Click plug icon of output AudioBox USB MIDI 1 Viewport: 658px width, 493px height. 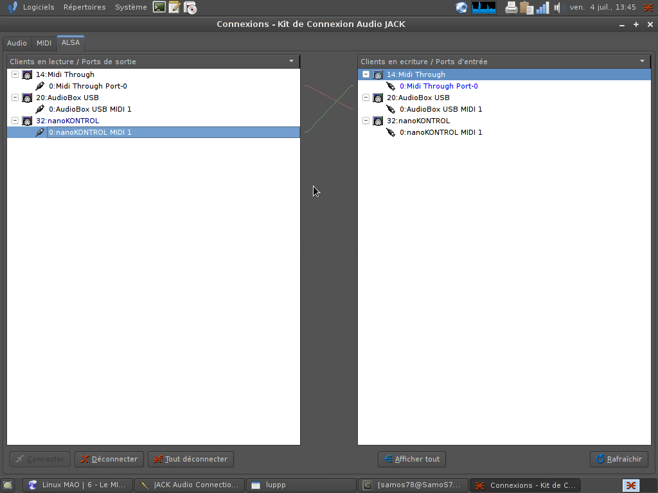[x=40, y=109]
